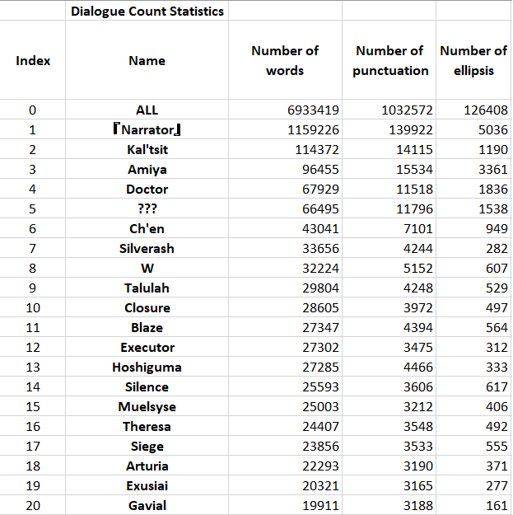The image size is (513, 515).
Task: Select the Hoshiguma name cell
Action: tap(147, 367)
